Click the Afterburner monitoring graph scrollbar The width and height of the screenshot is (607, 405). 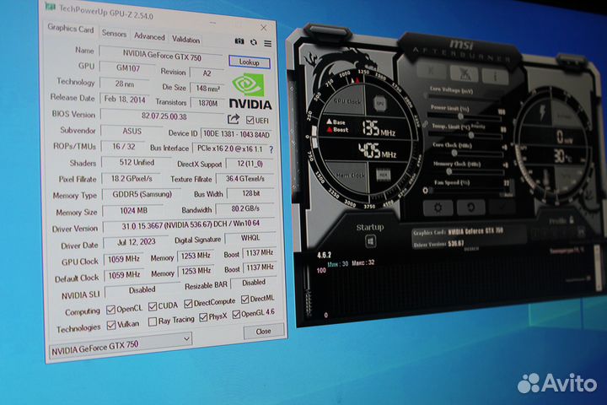click(599, 267)
